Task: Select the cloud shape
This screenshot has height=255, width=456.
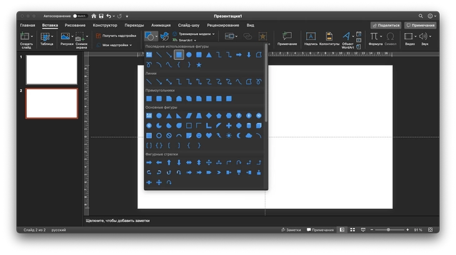Action: 249,135
